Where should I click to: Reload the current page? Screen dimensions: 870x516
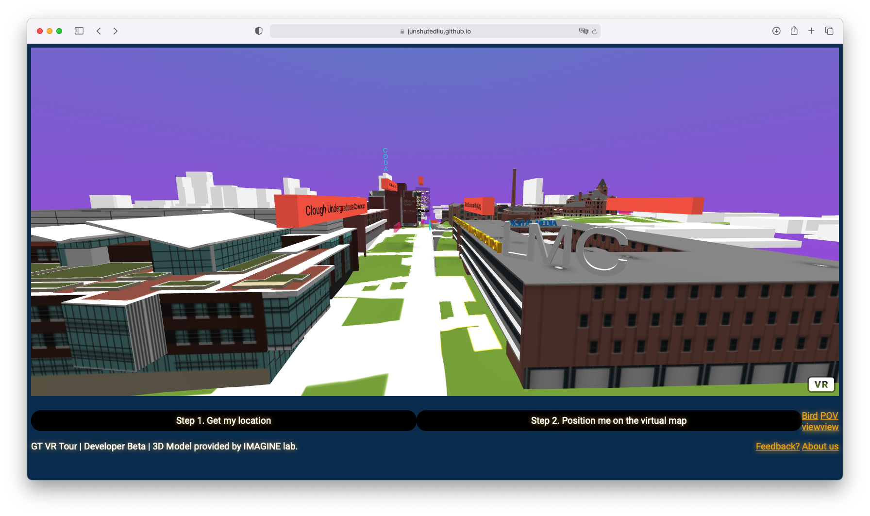point(595,32)
